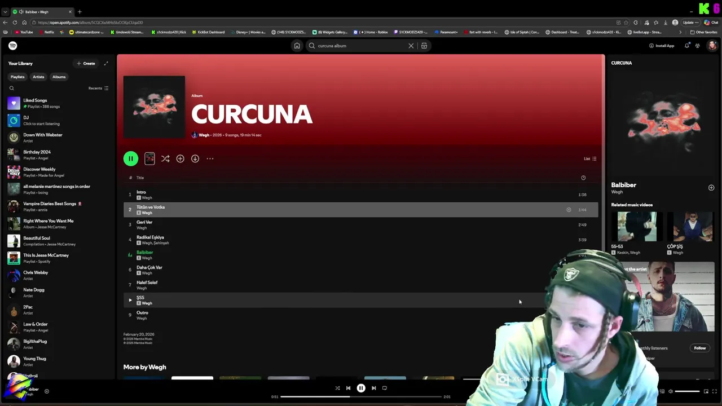Select the Outro track

(360, 315)
